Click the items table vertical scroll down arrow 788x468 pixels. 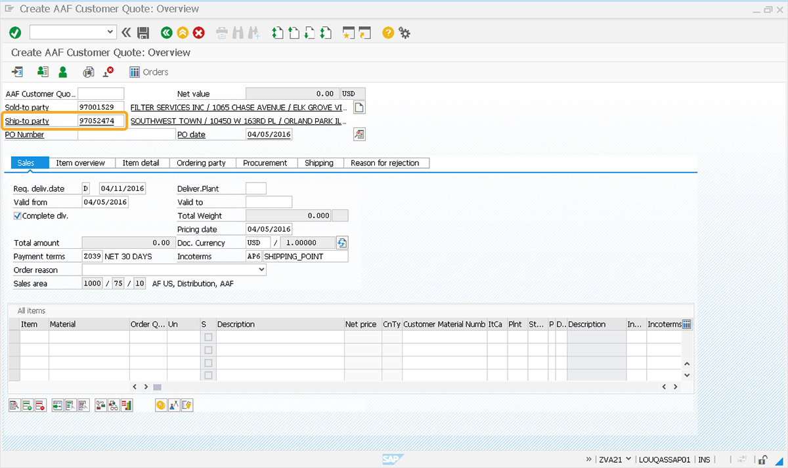click(687, 375)
